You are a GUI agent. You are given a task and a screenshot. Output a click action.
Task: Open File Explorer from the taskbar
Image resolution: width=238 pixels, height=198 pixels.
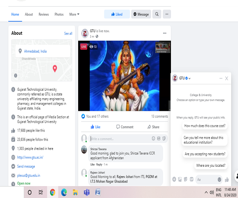point(75,192)
